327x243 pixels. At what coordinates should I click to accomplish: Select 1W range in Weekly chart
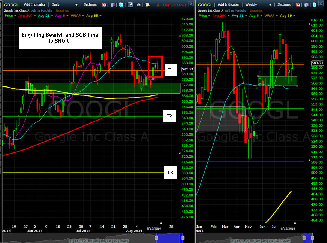click(271, 240)
